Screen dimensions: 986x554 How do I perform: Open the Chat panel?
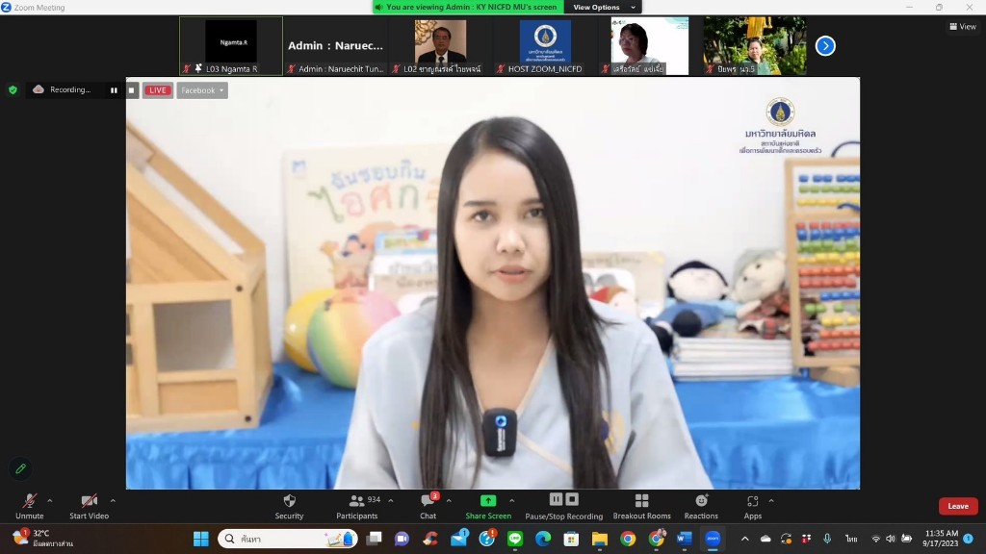click(x=428, y=506)
